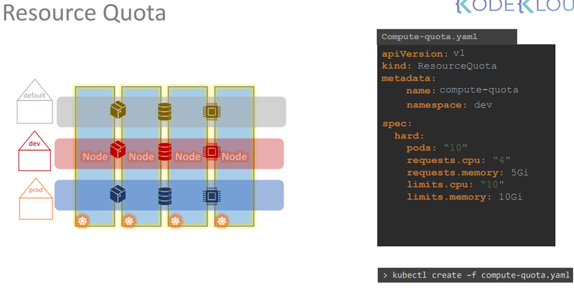Select the Compute-quota.yaml file tab

447,37
